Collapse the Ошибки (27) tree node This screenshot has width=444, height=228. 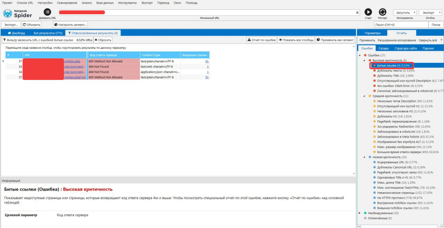[360, 55]
